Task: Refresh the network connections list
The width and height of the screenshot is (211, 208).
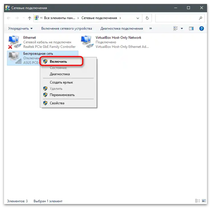Action: 147,18
